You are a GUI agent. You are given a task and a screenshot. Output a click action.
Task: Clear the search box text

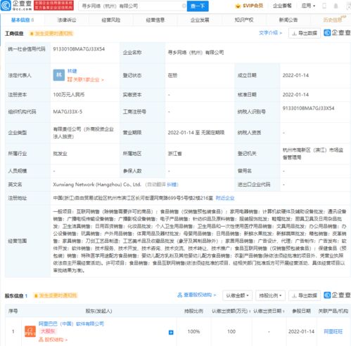pos(184,6)
